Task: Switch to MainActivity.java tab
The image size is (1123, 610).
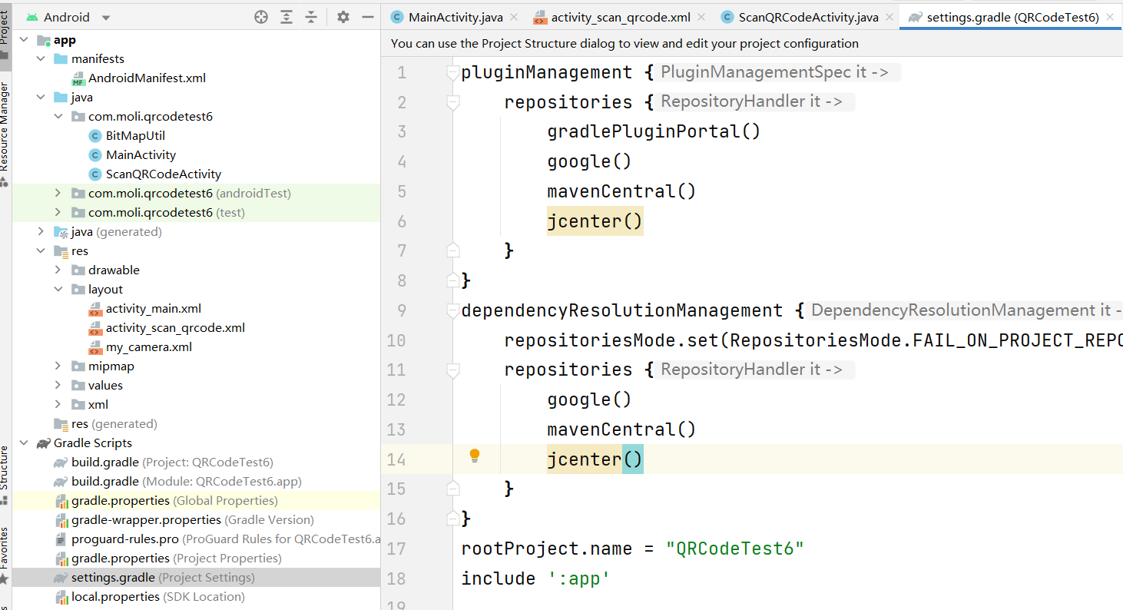Action: click(x=455, y=17)
